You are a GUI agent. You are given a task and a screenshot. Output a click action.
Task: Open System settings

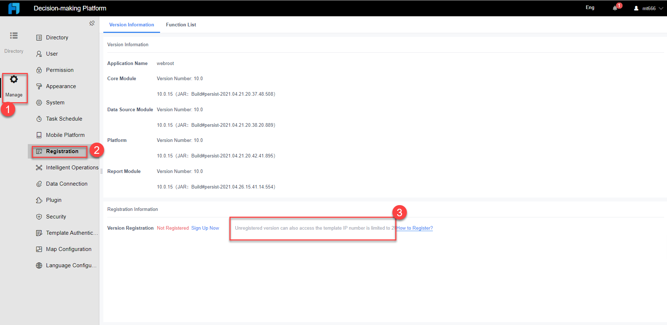tap(55, 102)
